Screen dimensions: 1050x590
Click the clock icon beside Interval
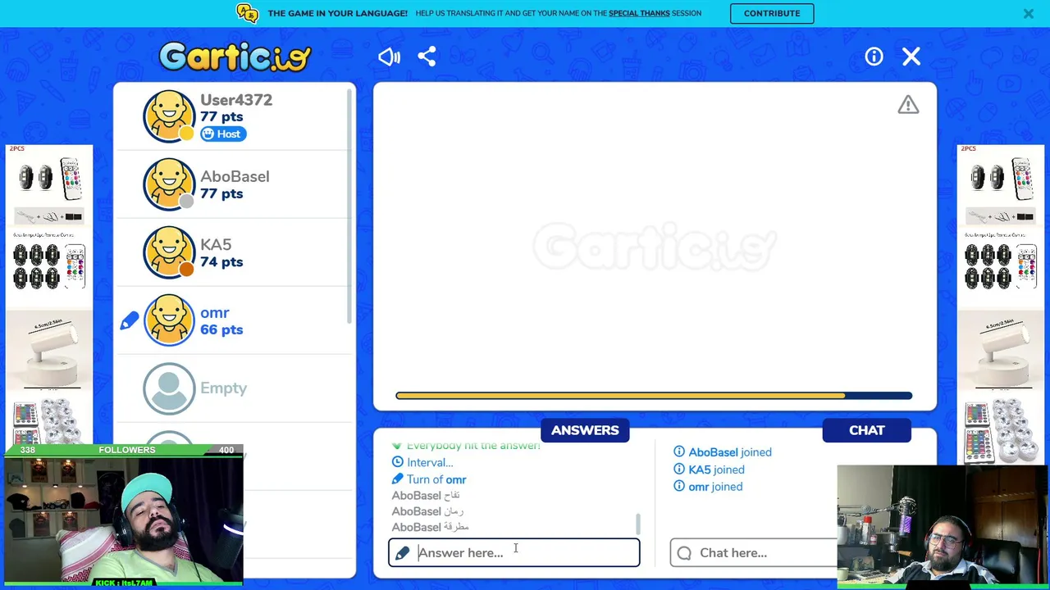coord(397,462)
